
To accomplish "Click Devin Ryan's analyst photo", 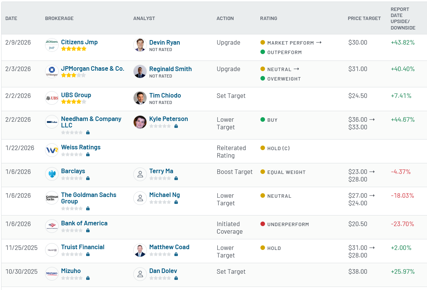I will [140, 45].
